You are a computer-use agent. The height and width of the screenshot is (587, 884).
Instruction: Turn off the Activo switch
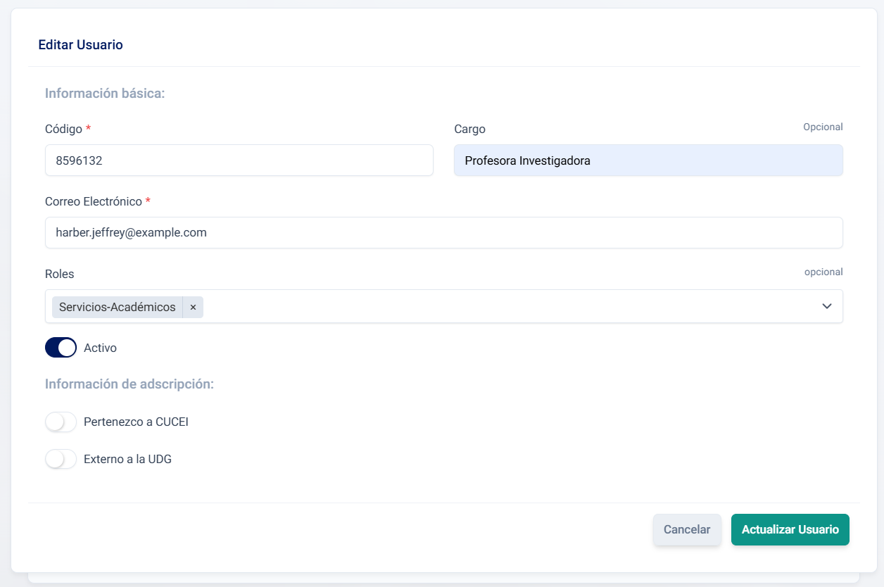[x=61, y=348]
